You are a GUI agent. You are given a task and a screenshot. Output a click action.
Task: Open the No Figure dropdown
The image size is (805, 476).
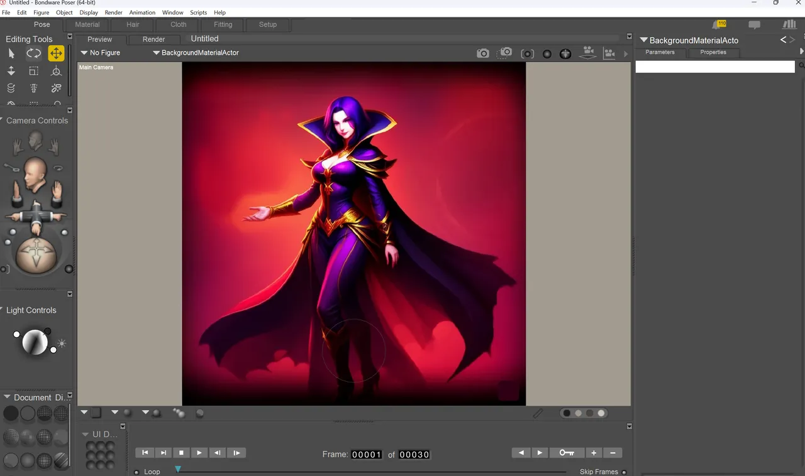point(101,53)
